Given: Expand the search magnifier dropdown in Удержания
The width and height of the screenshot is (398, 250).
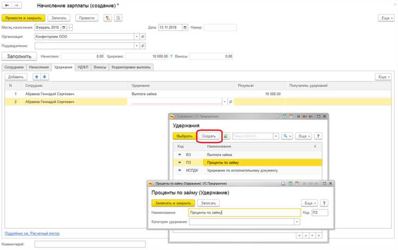Looking at the screenshot, I should (288, 136).
